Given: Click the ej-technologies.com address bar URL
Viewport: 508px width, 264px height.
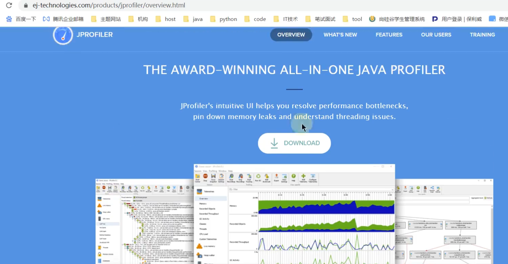Looking at the screenshot, I should [x=109, y=5].
